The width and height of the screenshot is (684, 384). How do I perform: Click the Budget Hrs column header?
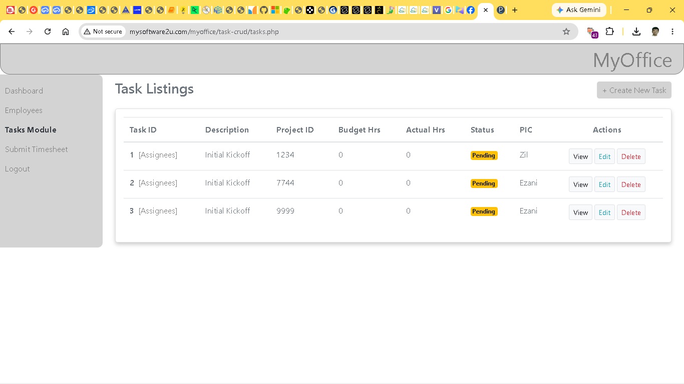(x=360, y=130)
